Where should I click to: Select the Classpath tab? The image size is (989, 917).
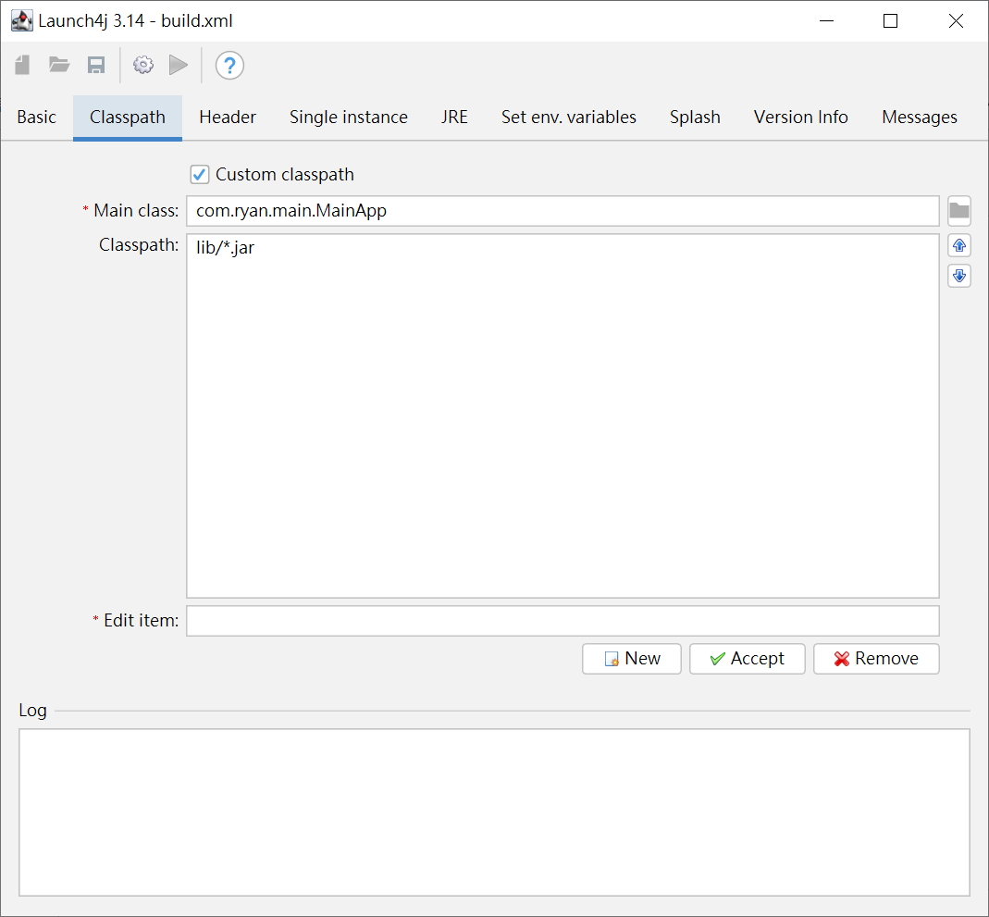coord(128,118)
